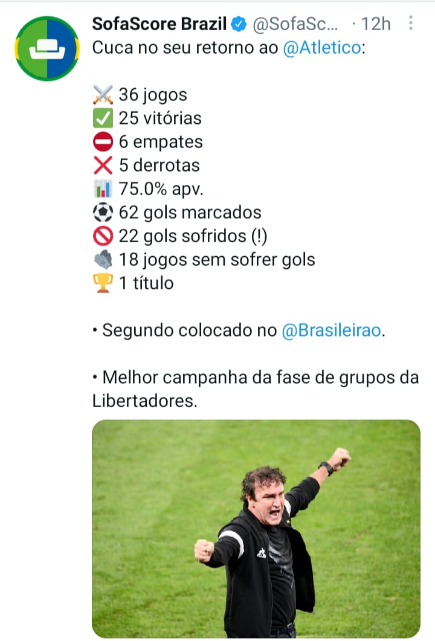Open the SofaScore Brazil profile avatar
Image resolution: width=435 pixels, height=641 pixels.
(x=47, y=48)
